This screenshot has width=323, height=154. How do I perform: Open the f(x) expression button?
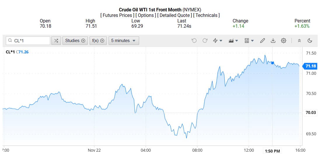[98, 41]
